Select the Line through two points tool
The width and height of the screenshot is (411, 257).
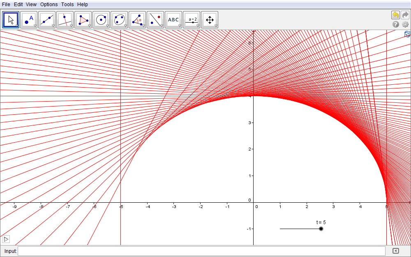47,19
